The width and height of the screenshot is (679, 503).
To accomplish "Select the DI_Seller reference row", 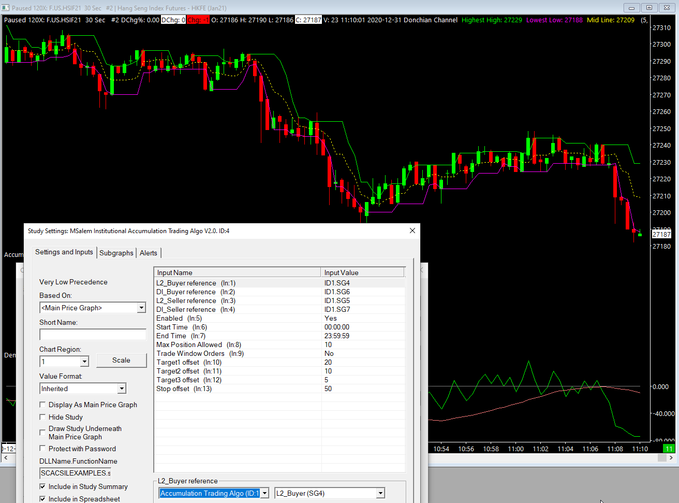I will pyautogui.click(x=279, y=309).
